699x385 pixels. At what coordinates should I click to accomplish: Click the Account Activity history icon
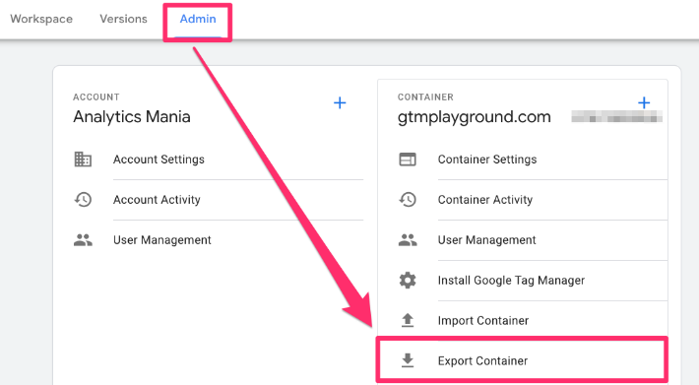pyautogui.click(x=83, y=199)
